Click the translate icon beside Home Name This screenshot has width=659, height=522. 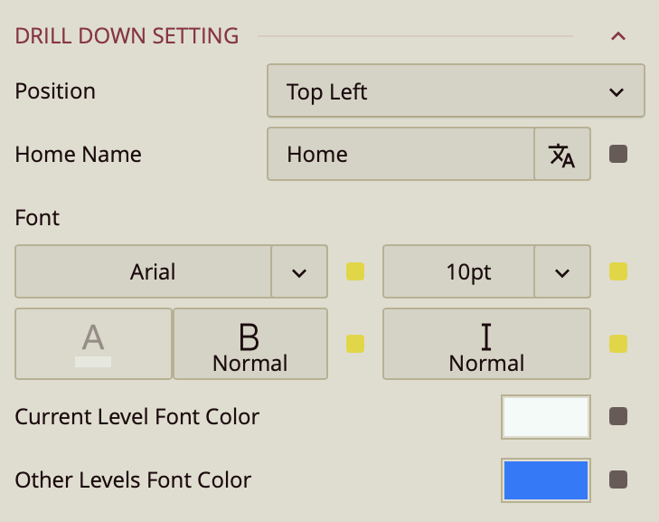click(561, 155)
